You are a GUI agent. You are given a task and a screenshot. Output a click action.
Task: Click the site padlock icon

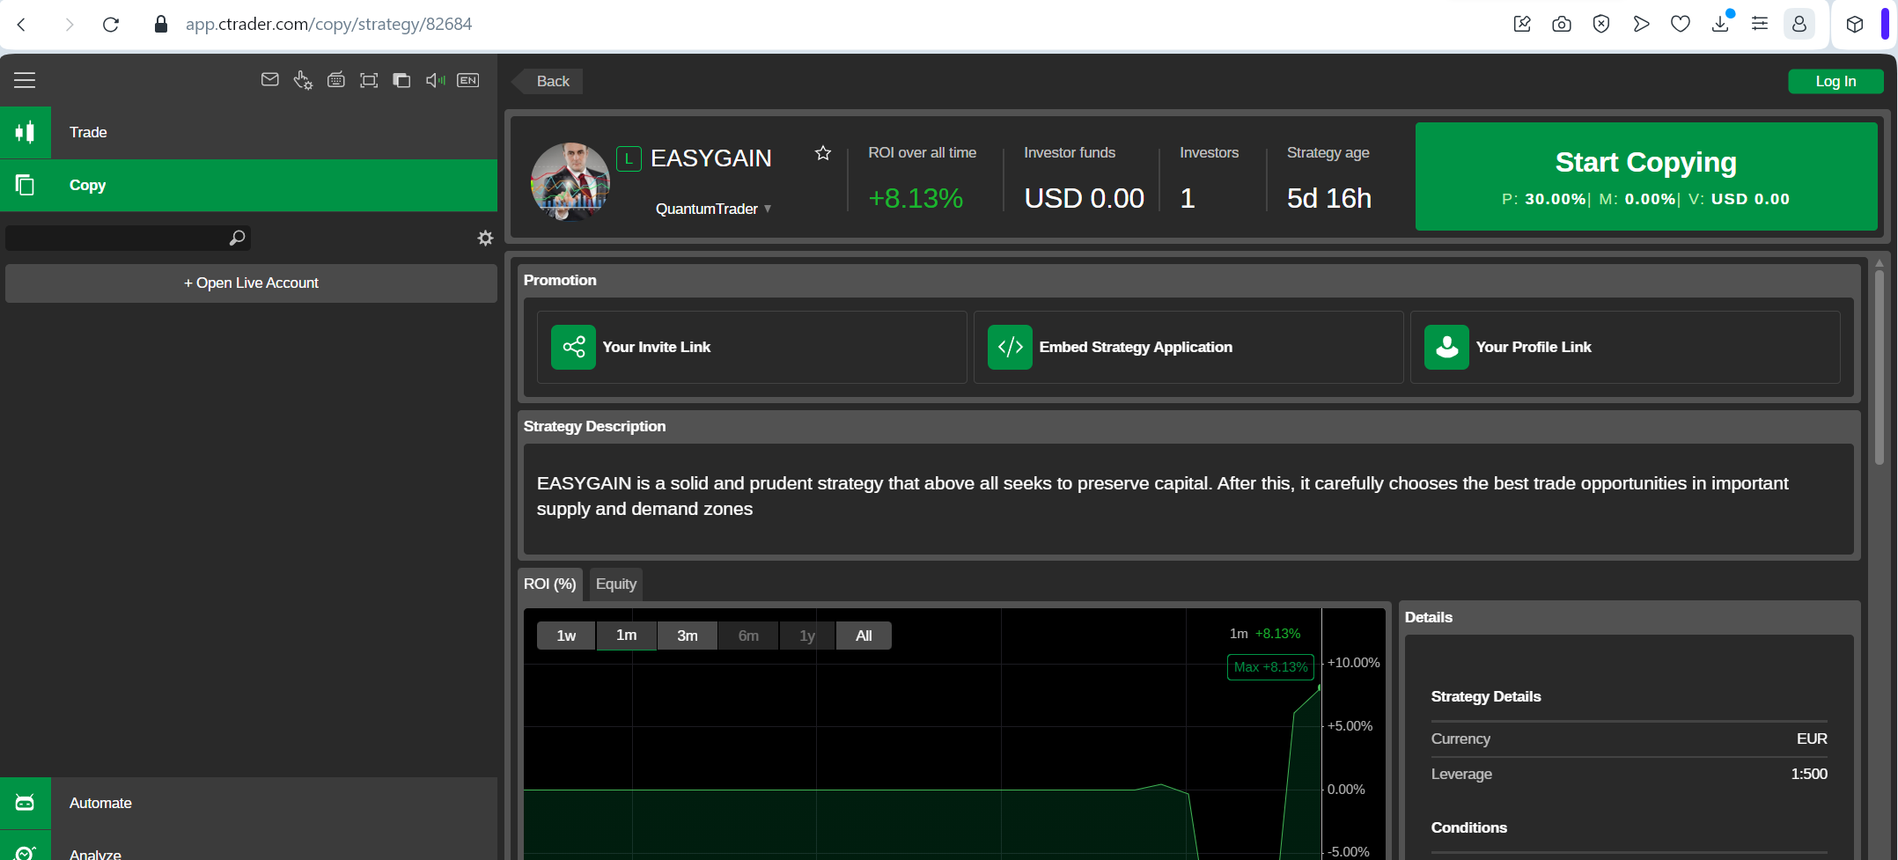161,25
